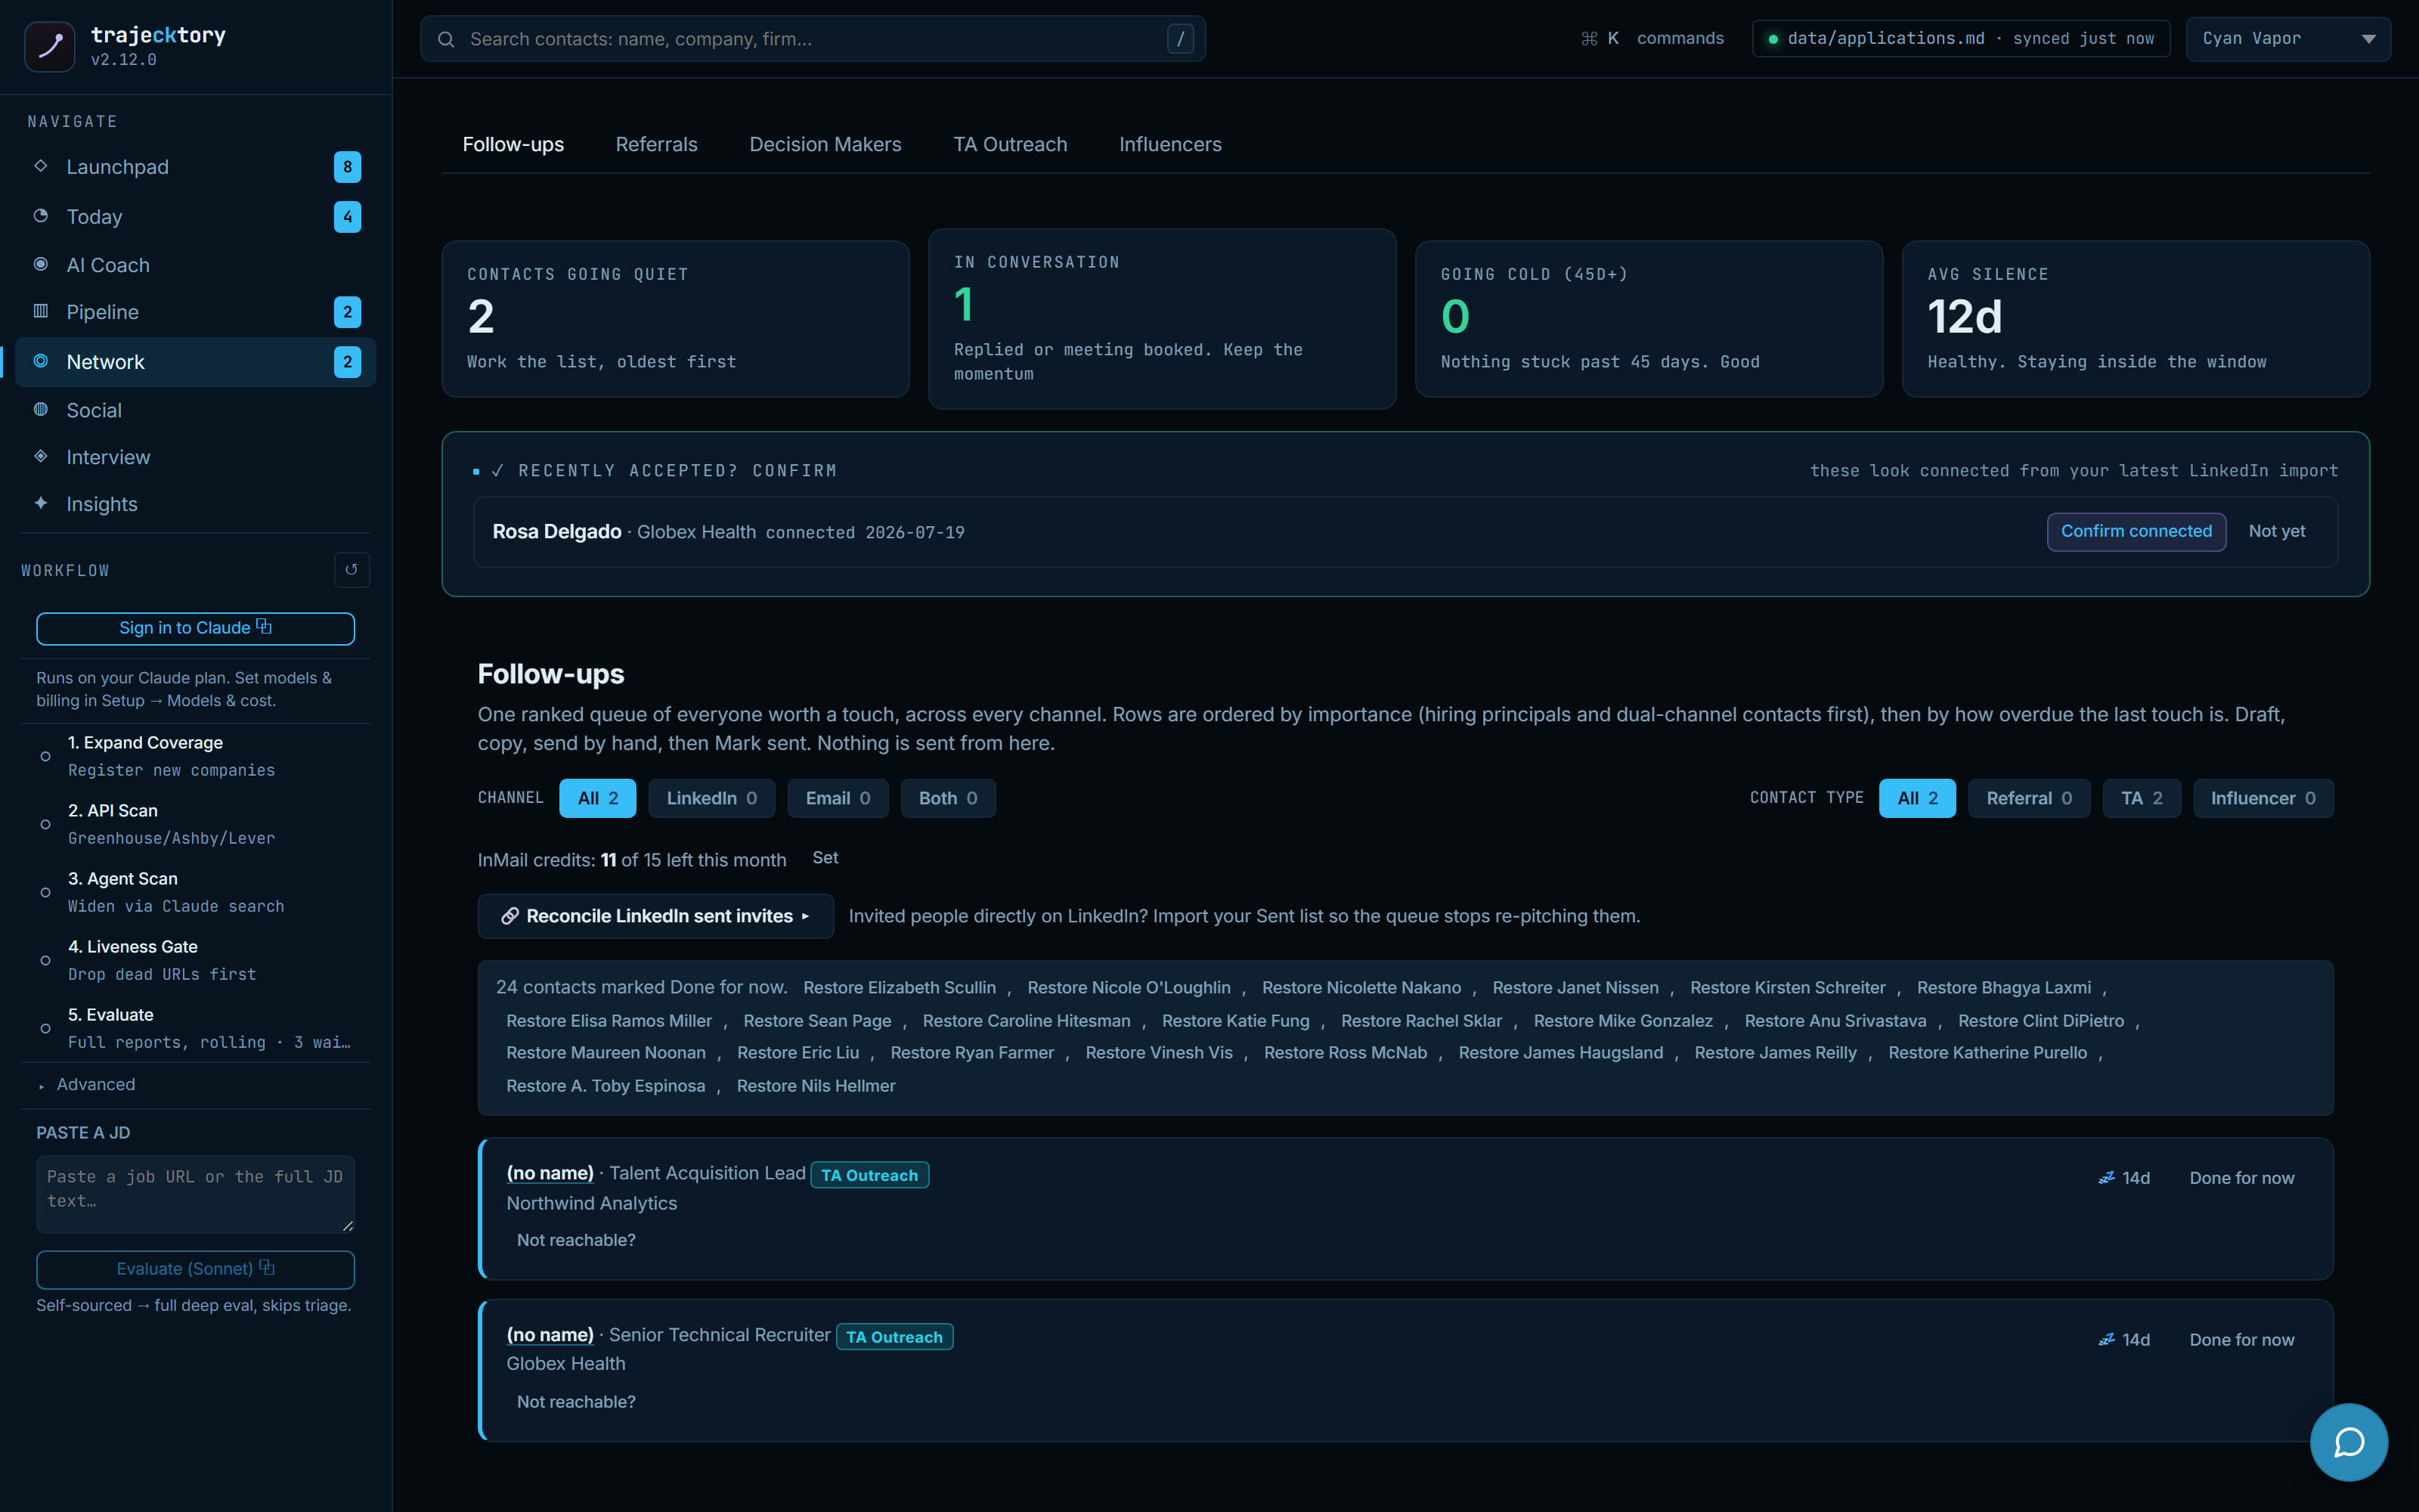The width and height of the screenshot is (2419, 1512).
Task: Select the All channel filter
Action: pyautogui.click(x=598, y=798)
